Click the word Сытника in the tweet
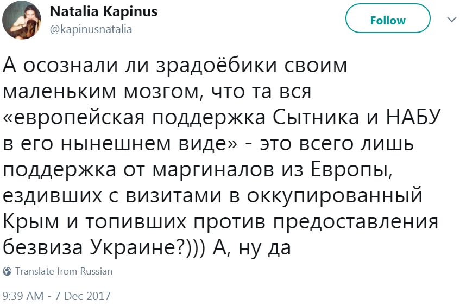This screenshot has height=306, width=460. pyautogui.click(x=316, y=117)
